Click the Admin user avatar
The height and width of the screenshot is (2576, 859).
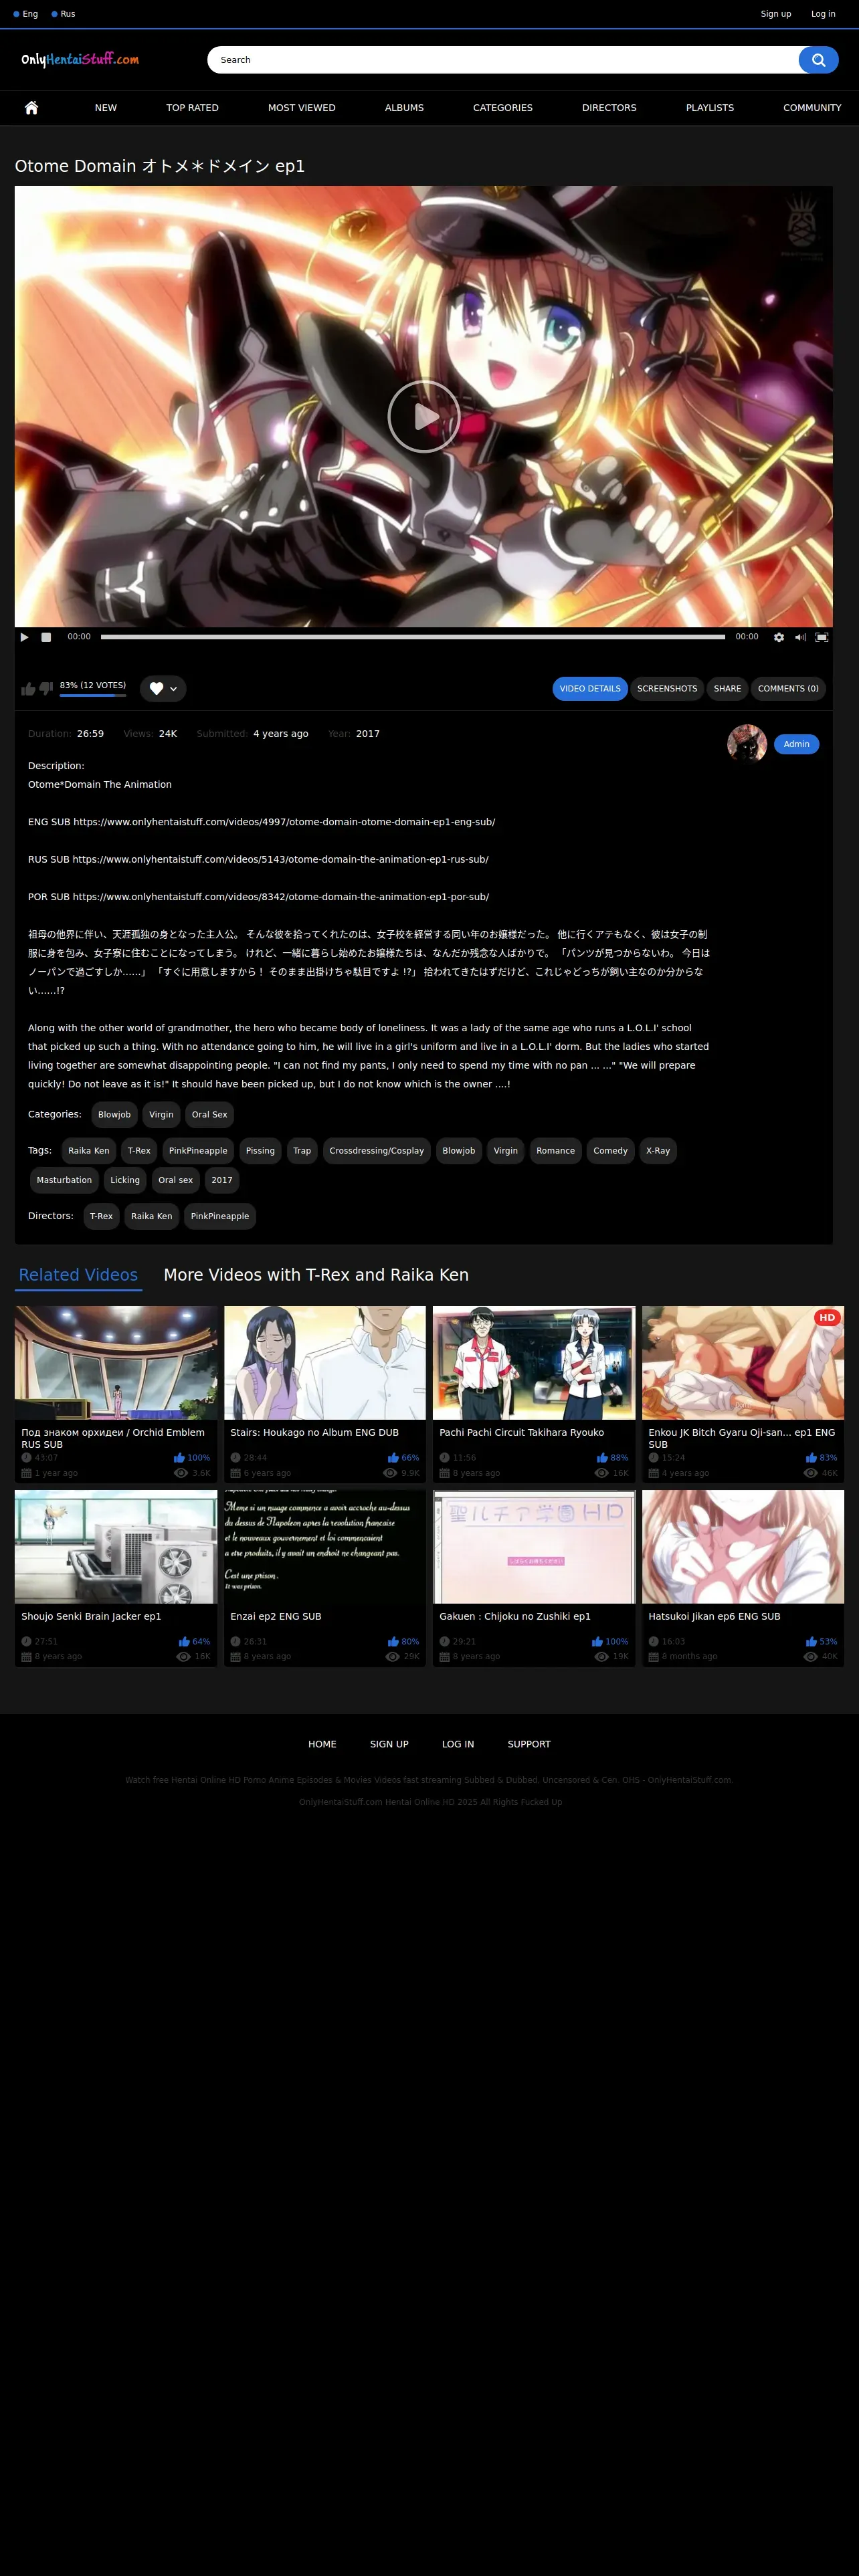pyautogui.click(x=747, y=744)
